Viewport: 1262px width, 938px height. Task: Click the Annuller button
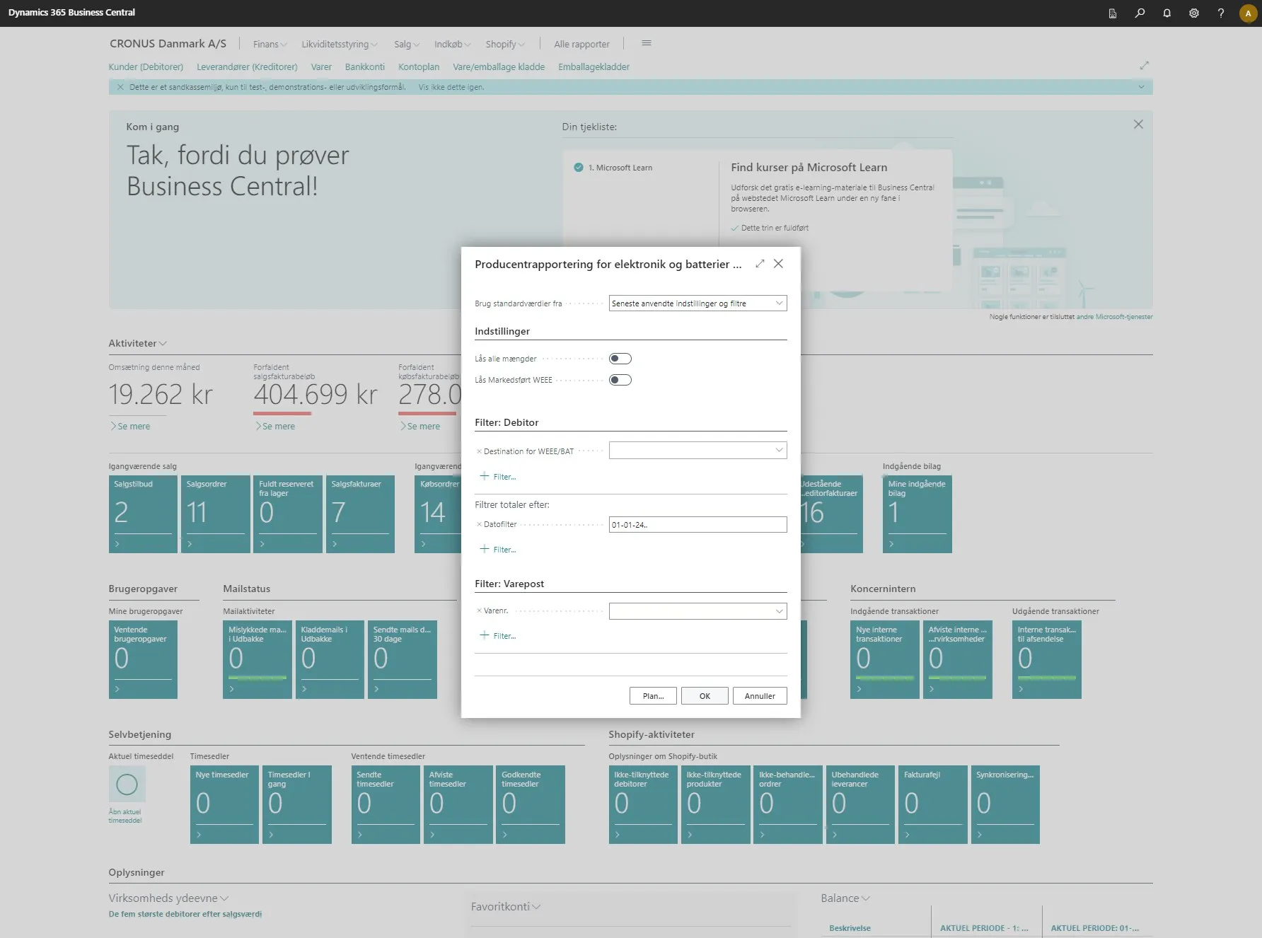[760, 696]
